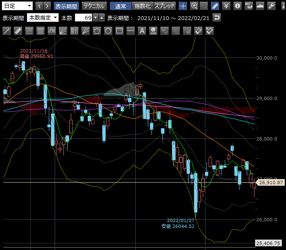Open the 表示期間 tab
Screen dimensions: 286x250
coord(66,6)
